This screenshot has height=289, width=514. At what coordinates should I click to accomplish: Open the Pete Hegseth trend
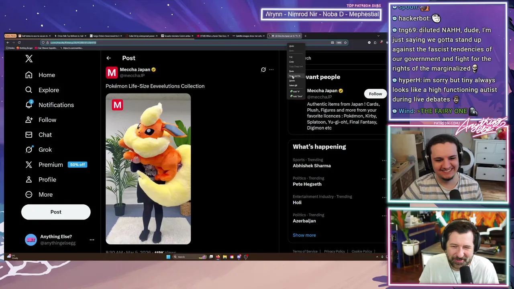(307, 184)
